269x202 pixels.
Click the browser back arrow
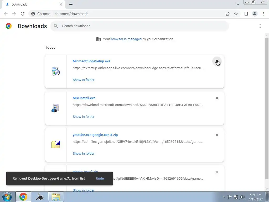click(6, 14)
